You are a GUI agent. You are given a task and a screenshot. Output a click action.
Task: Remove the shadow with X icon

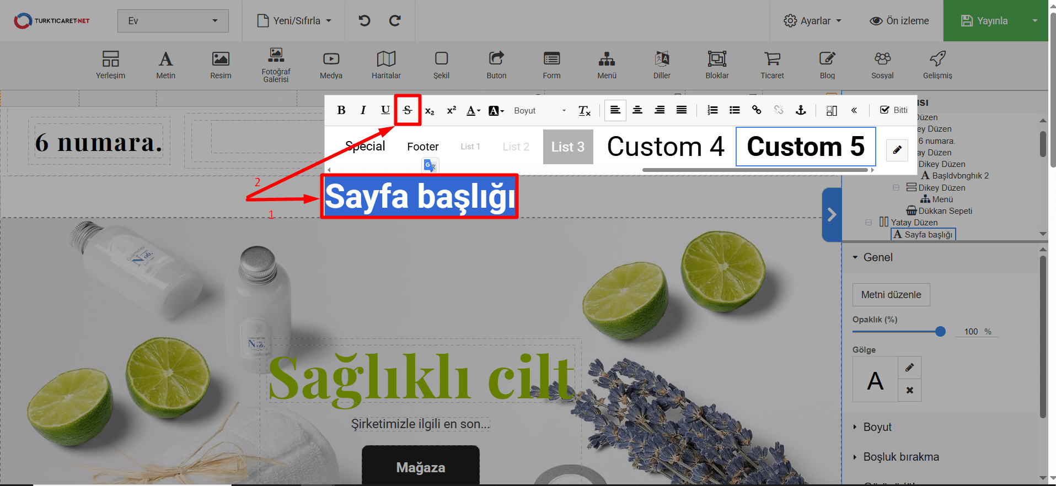point(910,390)
